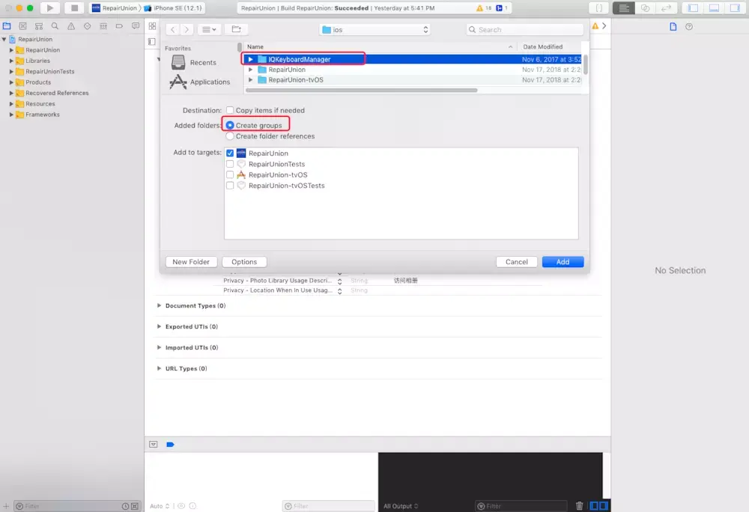The height and width of the screenshot is (512, 749).
Task: Select Applications in Favorites sidebar
Action: coord(200,82)
